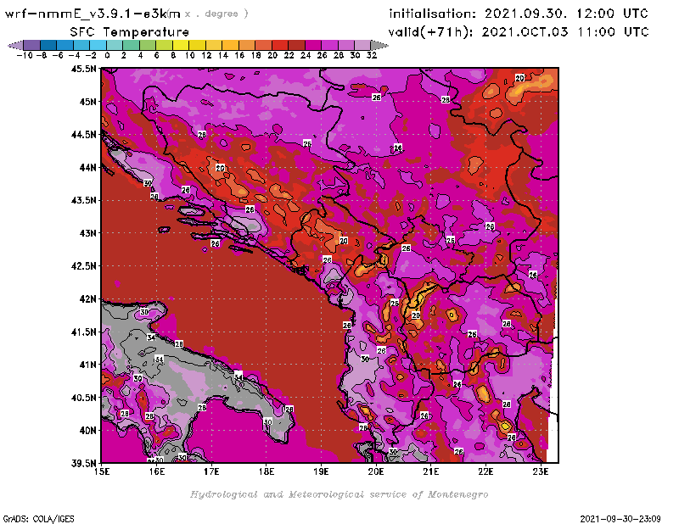679x524 pixels.
Task: Click the '21E' longitude axis label
Action: point(431,471)
